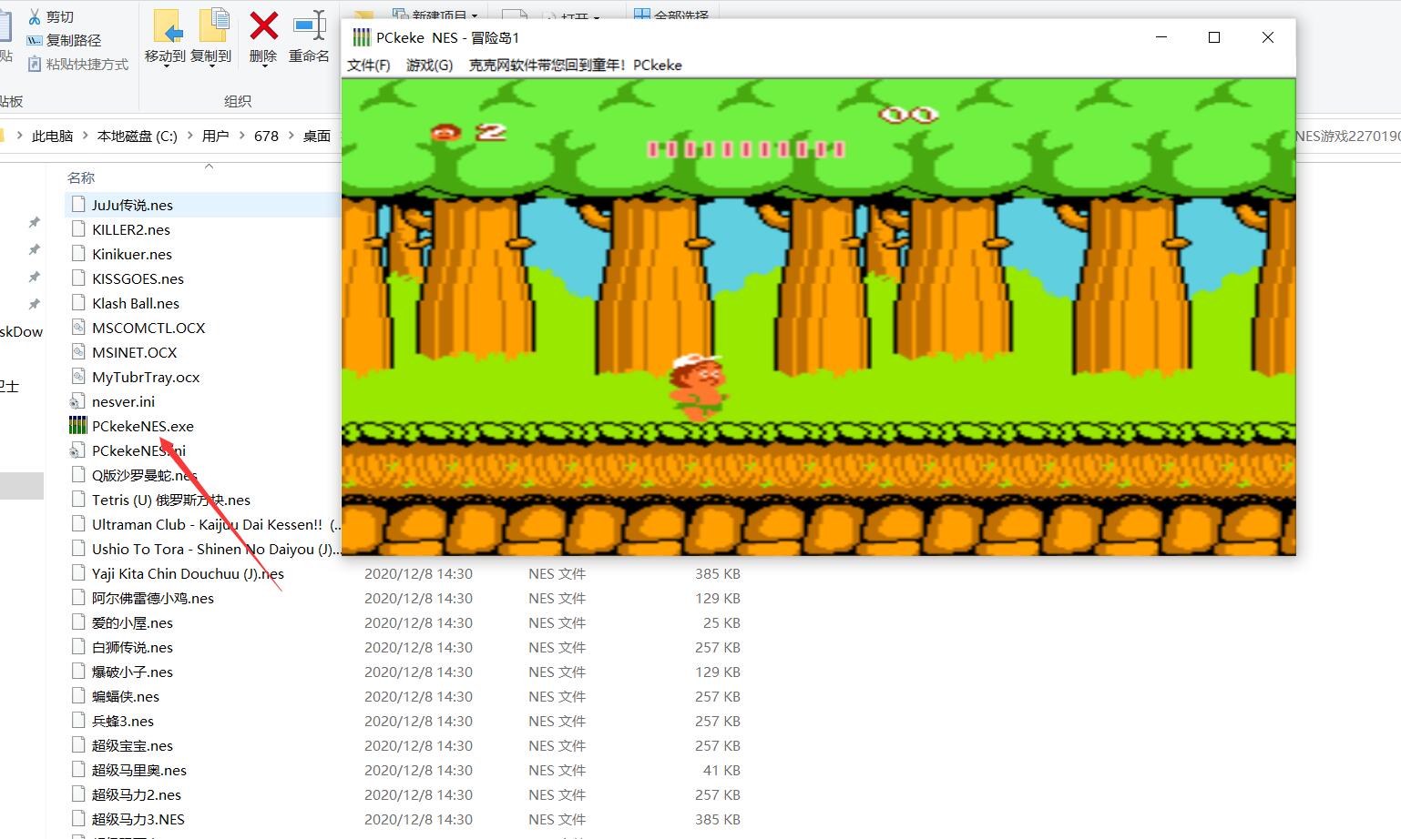Screen dimensions: 1401x839
Task: Go to 桌面 in the address bar
Action: pos(317,136)
